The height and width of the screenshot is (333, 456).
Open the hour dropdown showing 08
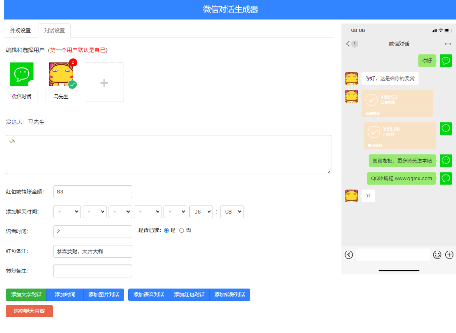pos(201,212)
